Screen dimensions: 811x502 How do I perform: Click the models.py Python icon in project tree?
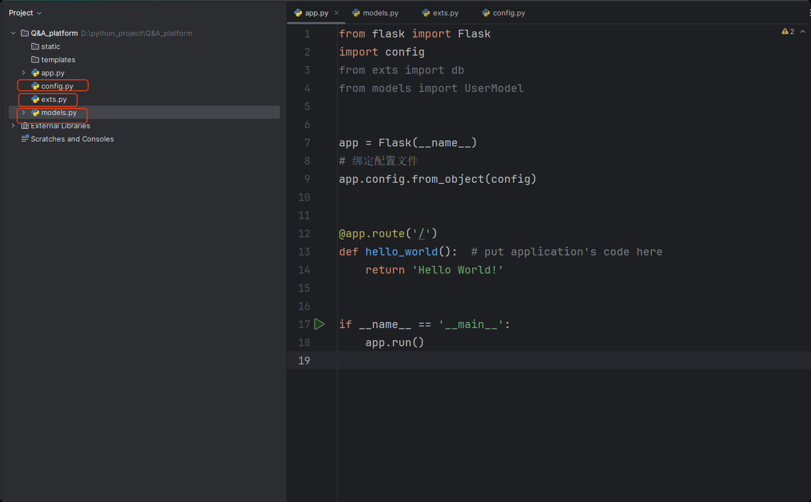[x=35, y=112]
